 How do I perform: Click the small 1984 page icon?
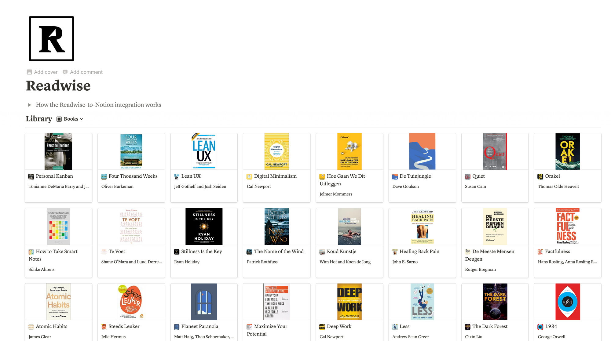point(540,327)
